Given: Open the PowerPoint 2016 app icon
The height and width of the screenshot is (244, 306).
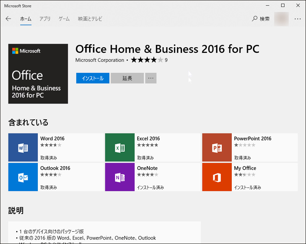Looking at the screenshot, I should [x=217, y=147].
